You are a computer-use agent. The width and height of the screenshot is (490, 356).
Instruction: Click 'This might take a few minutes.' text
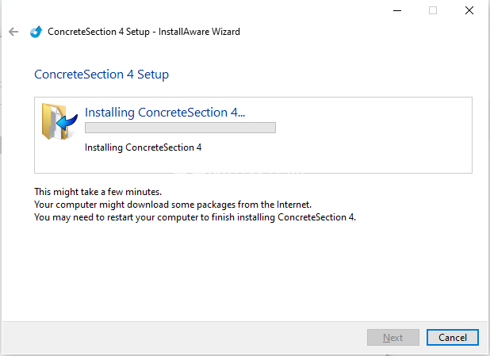98,193
